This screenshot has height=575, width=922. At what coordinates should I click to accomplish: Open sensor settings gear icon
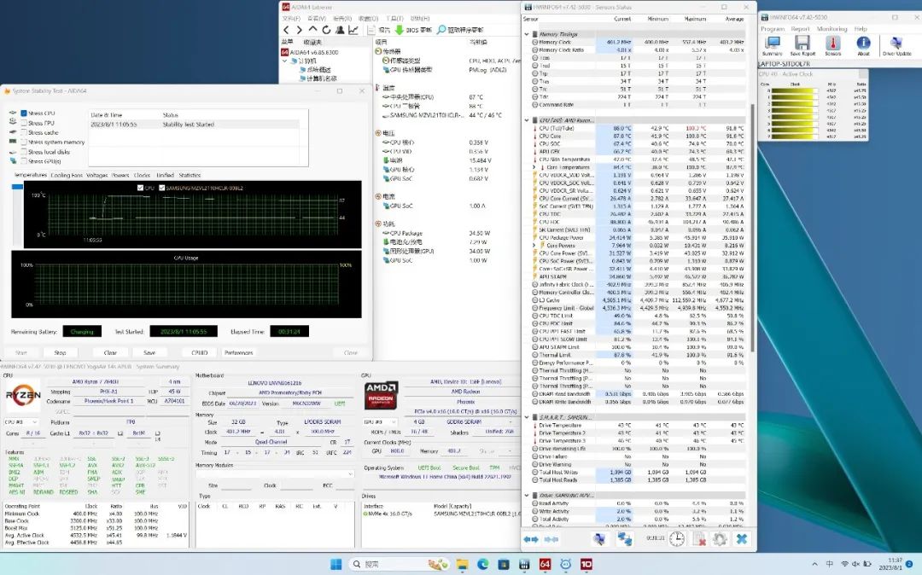coord(720,538)
